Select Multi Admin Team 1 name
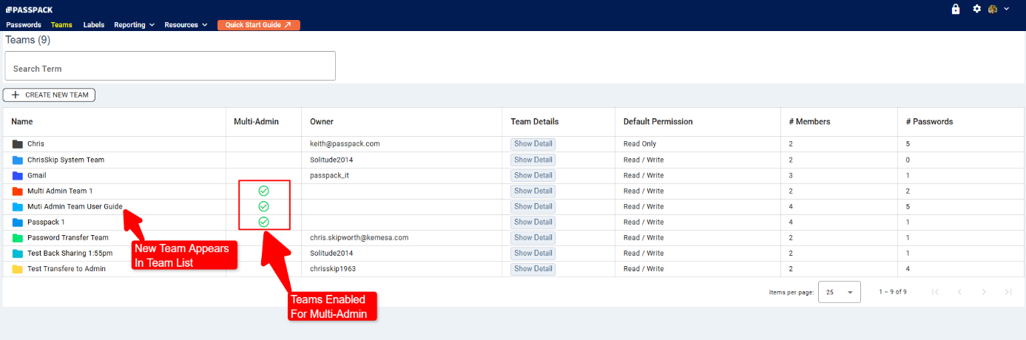 coord(60,191)
